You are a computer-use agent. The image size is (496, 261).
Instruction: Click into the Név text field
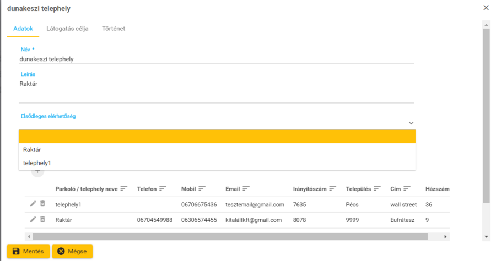[x=216, y=59]
